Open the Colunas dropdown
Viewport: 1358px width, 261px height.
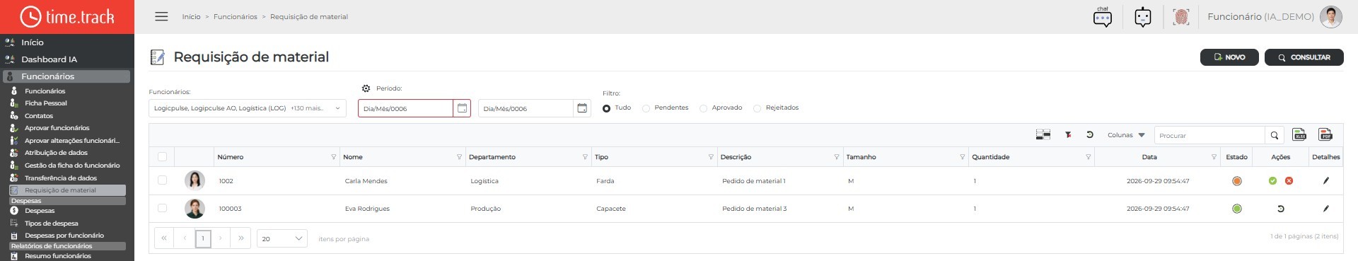tap(1126, 135)
